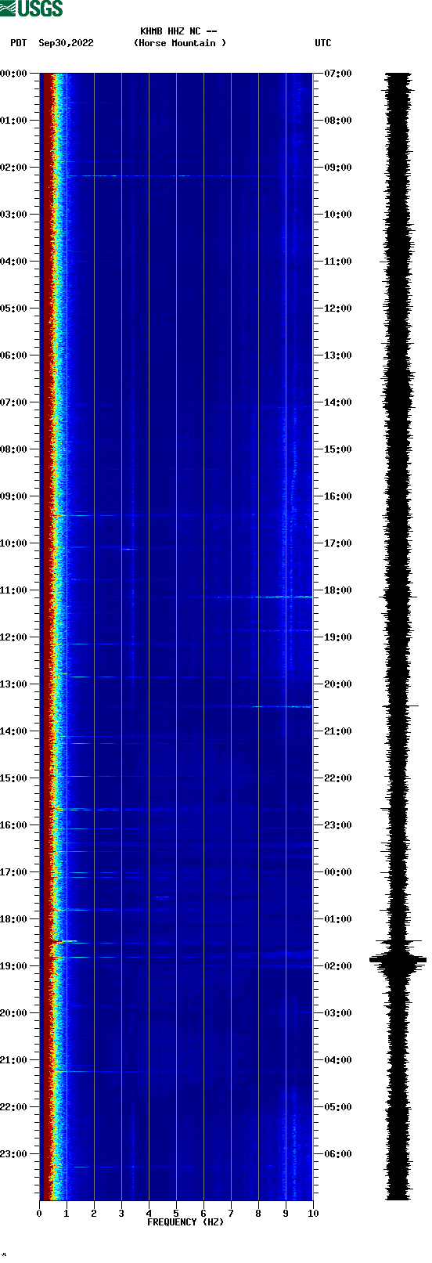Click the 20:00 UTC time label
Viewport: 432px width, 1263px height.
(x=338, y=684)
